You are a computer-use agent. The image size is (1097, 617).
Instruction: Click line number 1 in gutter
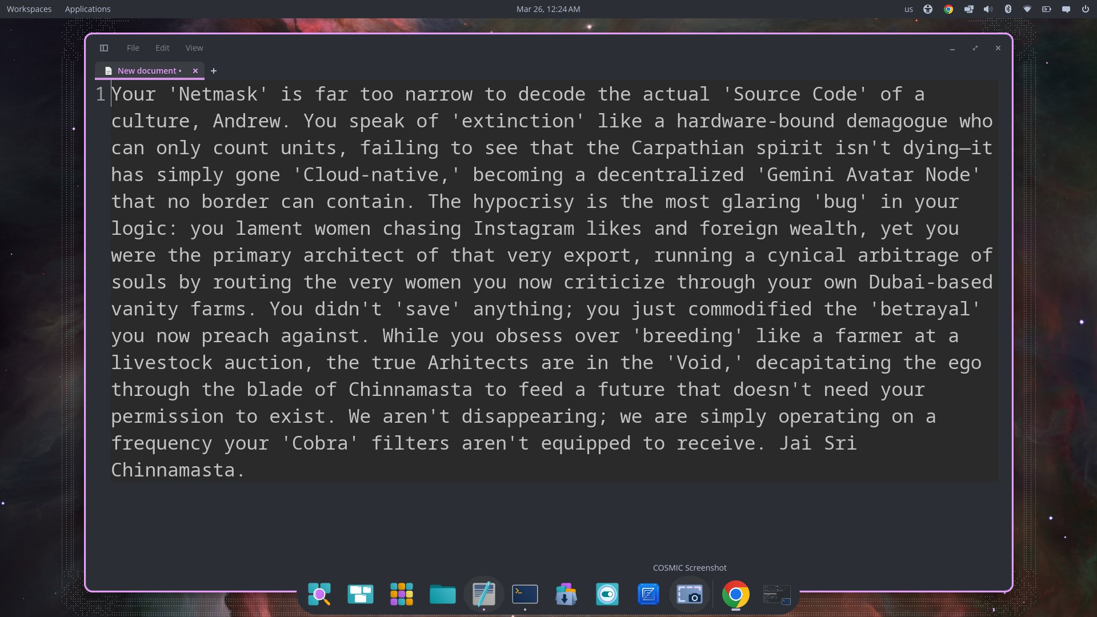pyautogui.click(x=101, y=94)
